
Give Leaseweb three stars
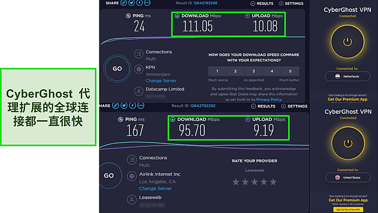[255, 182]
